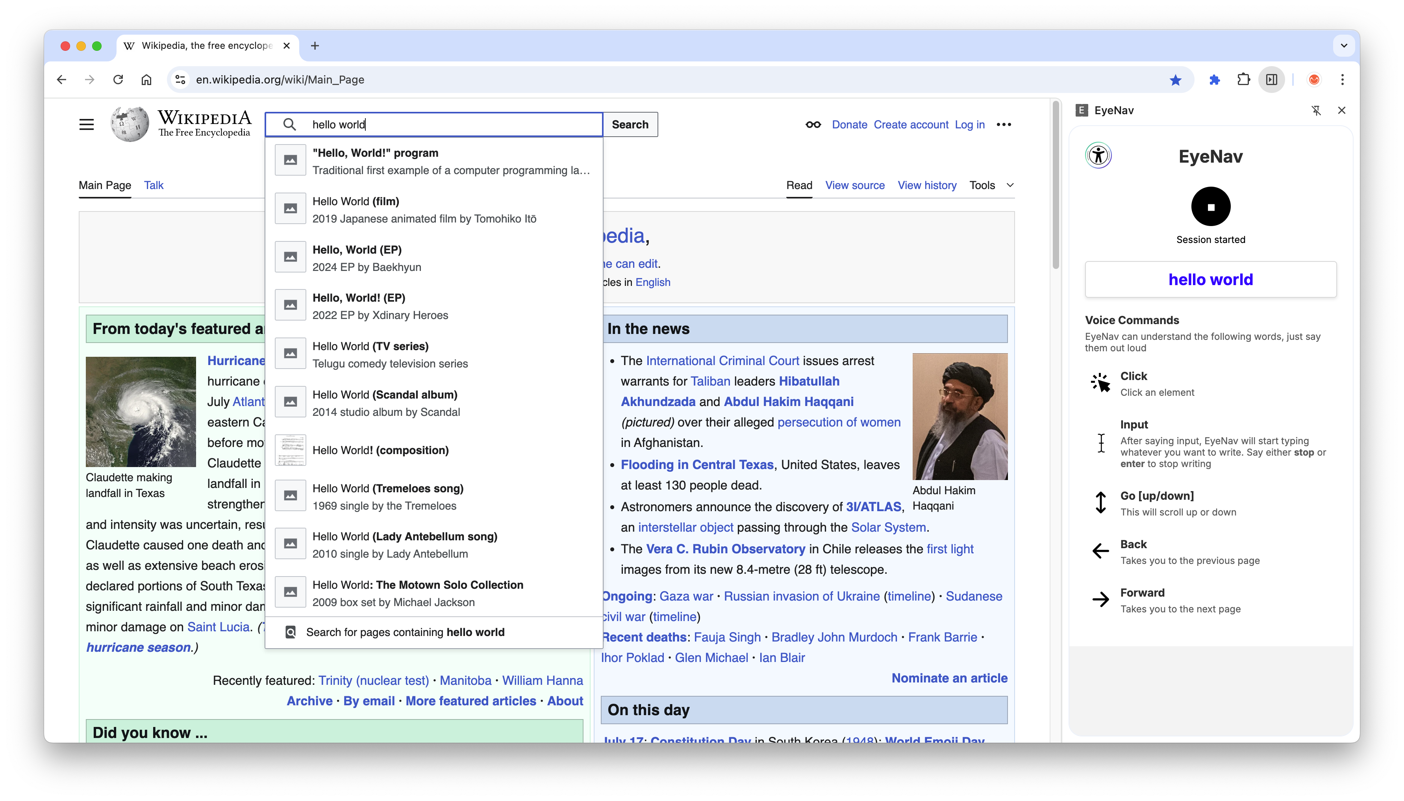Image resolution: width=1404 pixels, height=801 pixels.
Task: Select Hello World! (composition) suggestion
Action: point(434,451)
